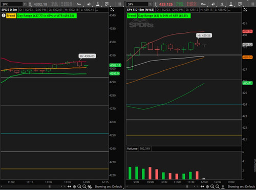
Task: Open SPX chart studies flask icon
Action: (98, 4)
